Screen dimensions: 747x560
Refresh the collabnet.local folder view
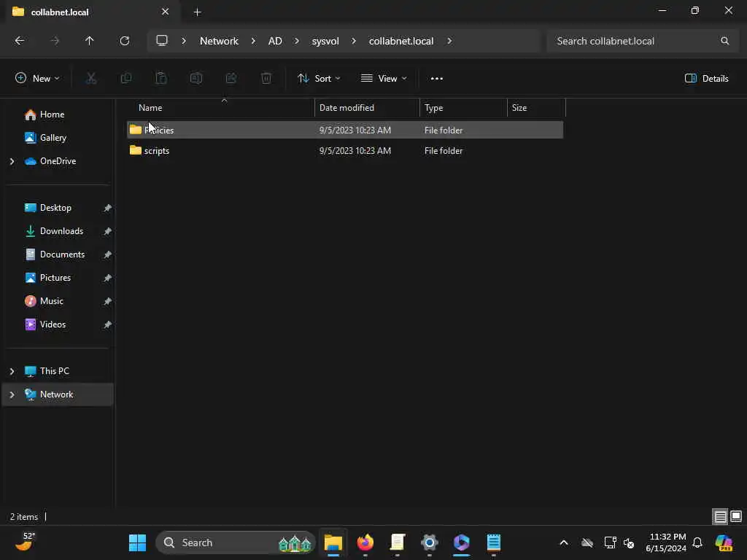click(124, 41)
